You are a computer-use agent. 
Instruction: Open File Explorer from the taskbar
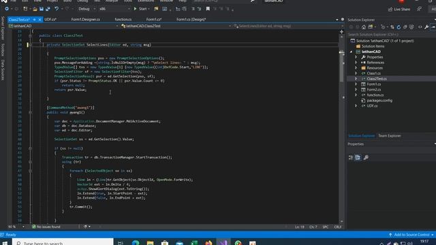point(150,243)
